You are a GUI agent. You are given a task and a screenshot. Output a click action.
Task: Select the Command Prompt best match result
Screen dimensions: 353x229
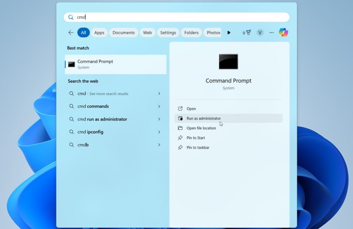tap(116, 64)
